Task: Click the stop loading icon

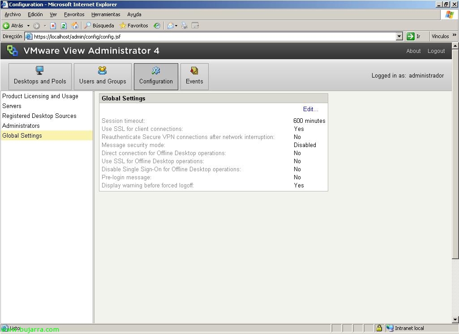Action: coord(53,26)
